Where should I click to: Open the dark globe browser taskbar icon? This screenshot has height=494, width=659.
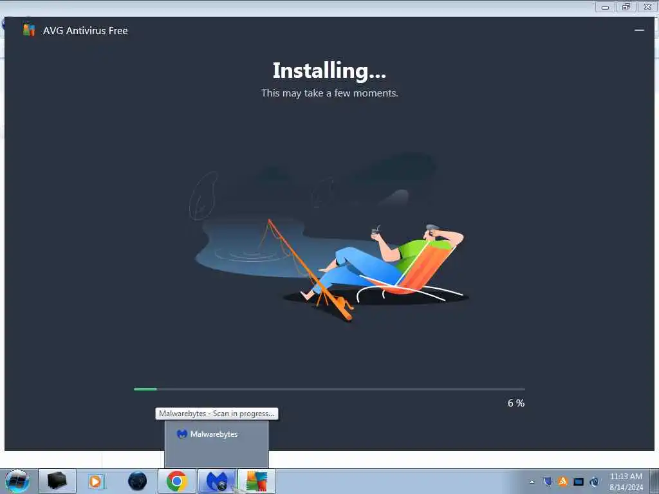[x=138, y=481]
